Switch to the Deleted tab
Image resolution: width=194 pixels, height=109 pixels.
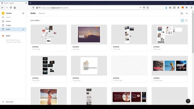click(42, 13)
